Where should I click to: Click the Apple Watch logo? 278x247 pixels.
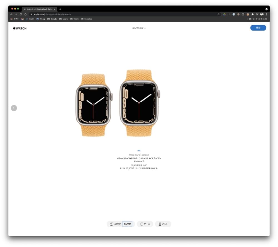click(x=20, y=28)
